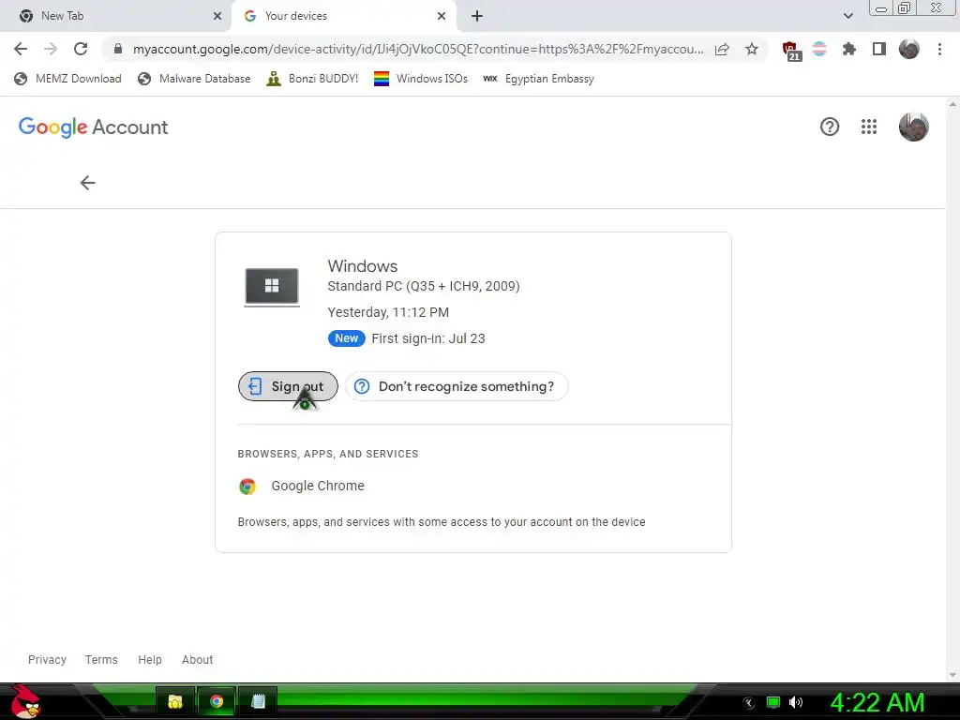This screenshot has width=960, height=720.
Task: Click the Chrome taskbar icon
Action: (x=217, y=701)
